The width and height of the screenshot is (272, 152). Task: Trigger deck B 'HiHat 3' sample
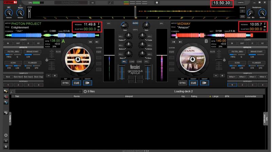coord(252,77)
